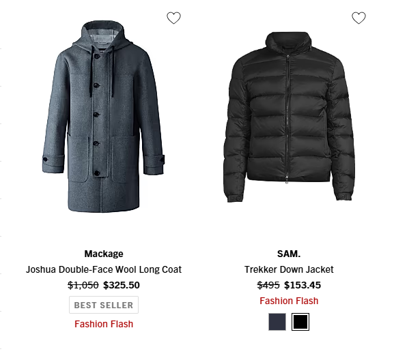Viewport: 394px width, 358px height.
Task: Select the navy color swatch
Action: pyautogui.click(x=277, y=322)
